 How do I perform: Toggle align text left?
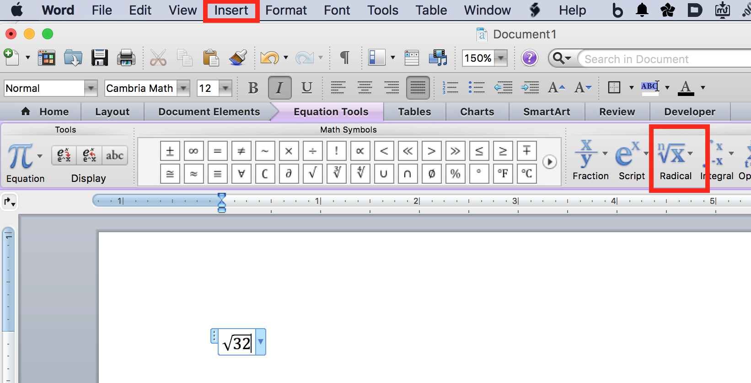point(338,87)
